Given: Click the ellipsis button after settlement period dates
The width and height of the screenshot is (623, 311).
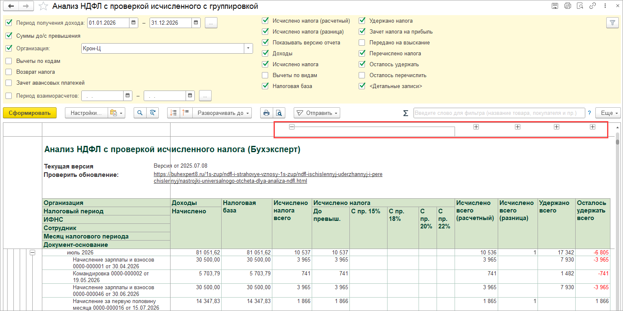Looking at the screenshot, I should [205, 96].
